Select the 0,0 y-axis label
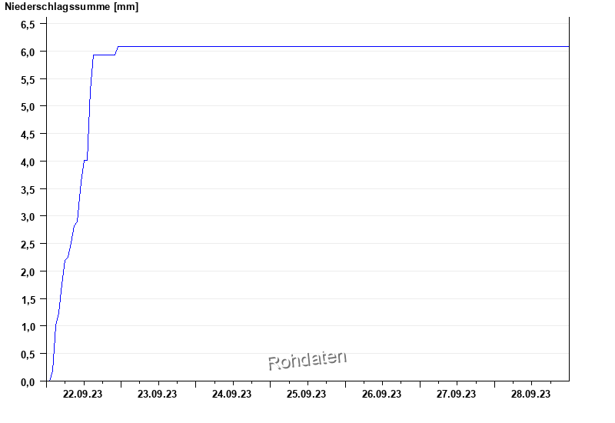This screenshot has height=423, width=615. tap(28, 382)
